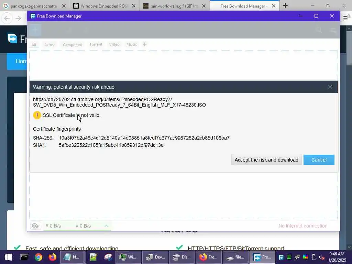Select the All downloads tab
This screenshot has width=352, height=264.
[x=34, y=45]
